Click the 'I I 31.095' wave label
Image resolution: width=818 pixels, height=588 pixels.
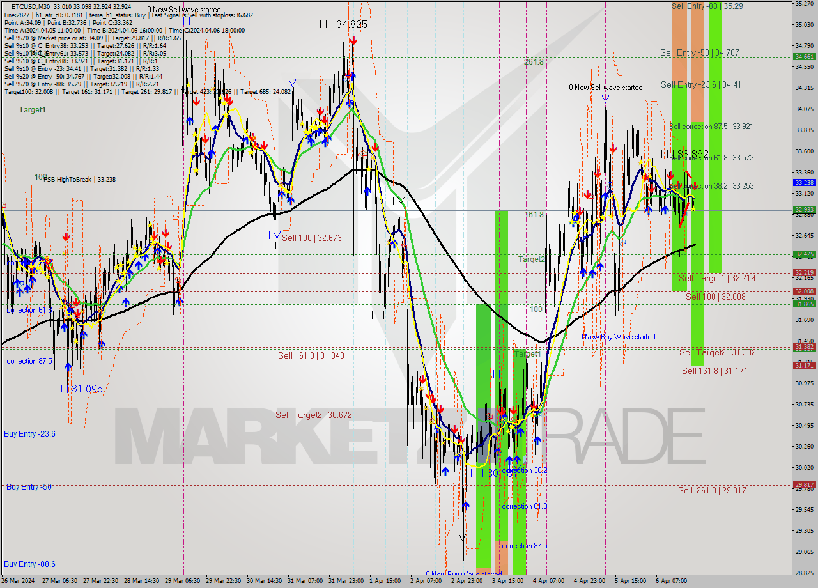tap(78, 389)
